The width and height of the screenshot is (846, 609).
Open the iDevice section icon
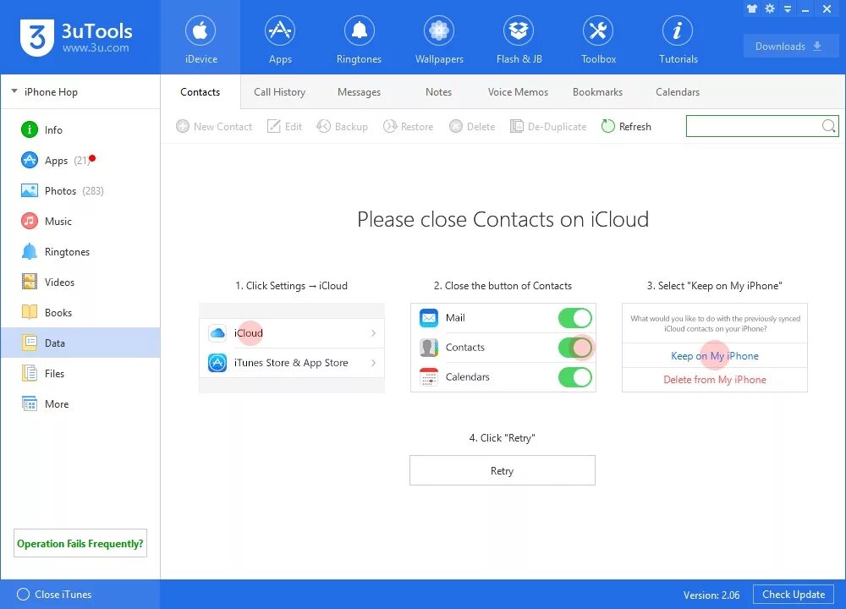click(x=201, y=30)
